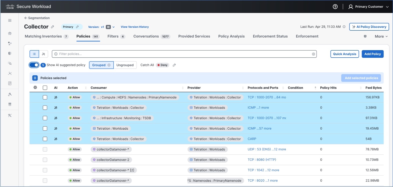Clear the filter policies input
The width and height of the screenshot is (393, 187).
[x=313, y=54]
